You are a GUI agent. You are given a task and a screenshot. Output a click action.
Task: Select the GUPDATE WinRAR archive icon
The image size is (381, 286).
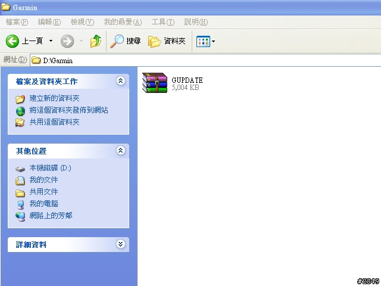point(155,83)
